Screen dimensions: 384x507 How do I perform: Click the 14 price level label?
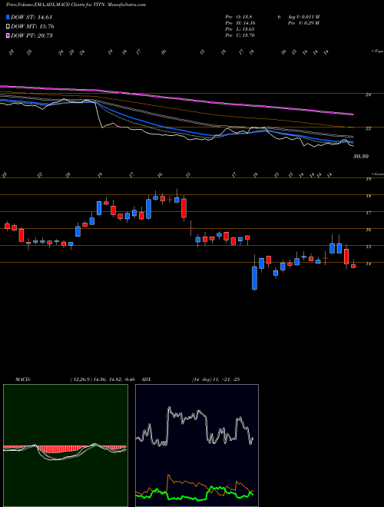point(368,263)
